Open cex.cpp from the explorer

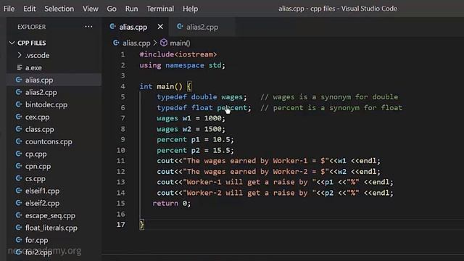click(37, 117)
